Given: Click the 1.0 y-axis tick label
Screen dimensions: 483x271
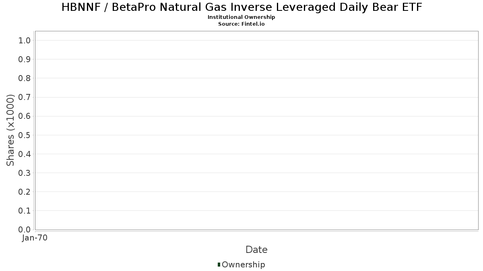Looking at the screenshot, I should point(25,40).
